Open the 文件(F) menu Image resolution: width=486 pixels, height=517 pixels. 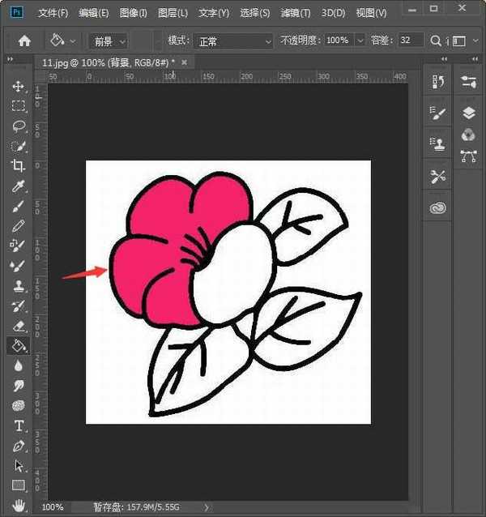coord(53,14)
